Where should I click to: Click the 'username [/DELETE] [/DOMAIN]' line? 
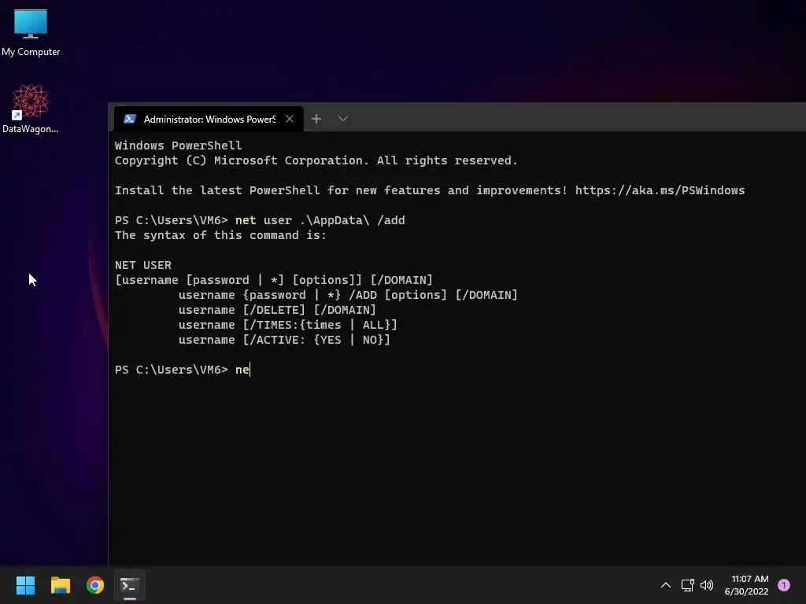pyautogui.click(x=277, y=310)
